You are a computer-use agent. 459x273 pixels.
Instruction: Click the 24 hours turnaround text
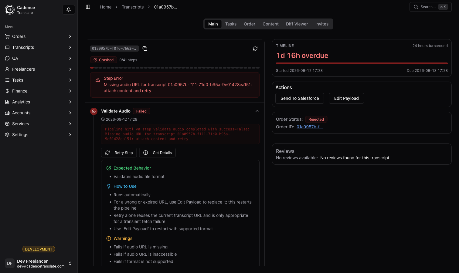[430, 46]
